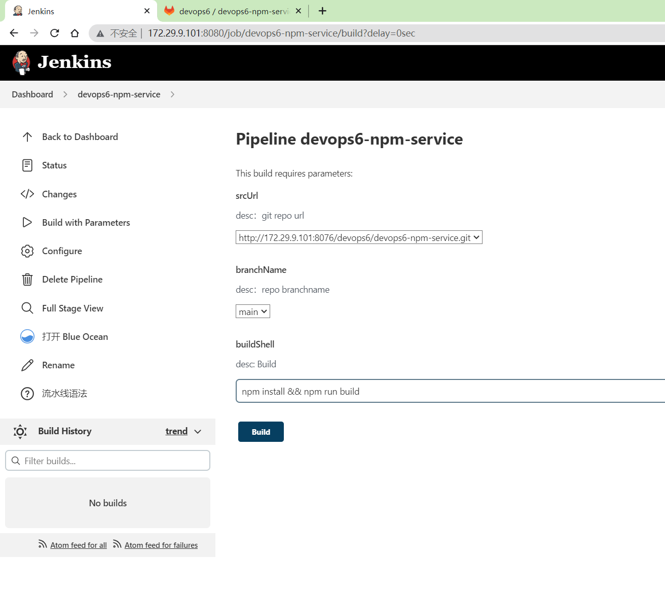
Task: Click the buildShell parameter label
Action: point(255,344)
